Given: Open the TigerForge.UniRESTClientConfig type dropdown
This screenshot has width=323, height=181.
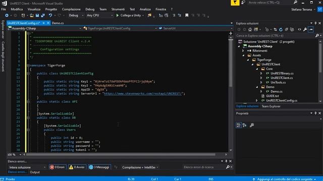Looking at the screenshot, I should click(120, 28).
